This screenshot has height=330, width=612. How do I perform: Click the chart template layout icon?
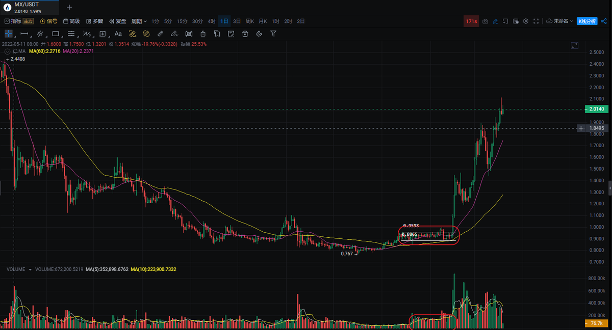click(515, 21)
